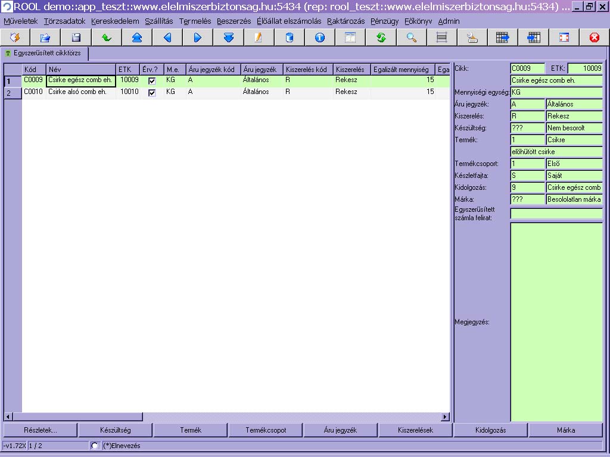Click the blue database cylinder icon
Image resolution: width=610 pixels, height=457 pixels.
[x=289, y=37]
